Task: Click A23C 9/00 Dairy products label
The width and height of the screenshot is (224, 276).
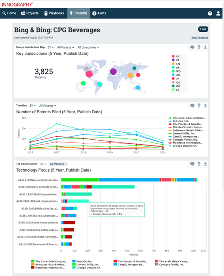Action: (38, 187)
